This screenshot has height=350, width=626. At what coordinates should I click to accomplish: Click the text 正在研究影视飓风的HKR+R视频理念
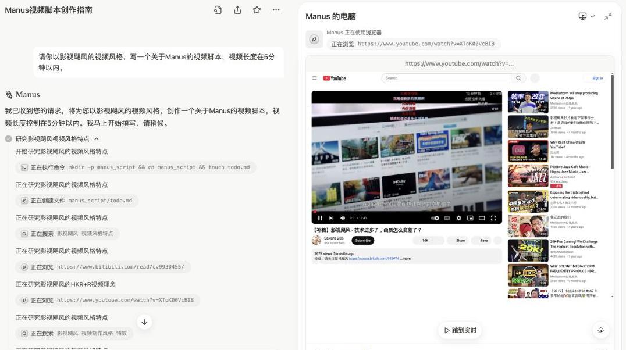(66, 284)
